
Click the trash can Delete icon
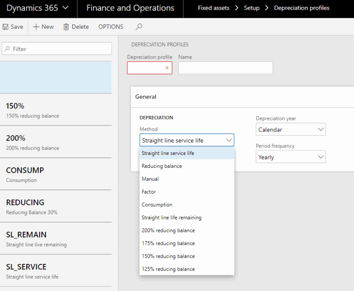click(66, 27)
